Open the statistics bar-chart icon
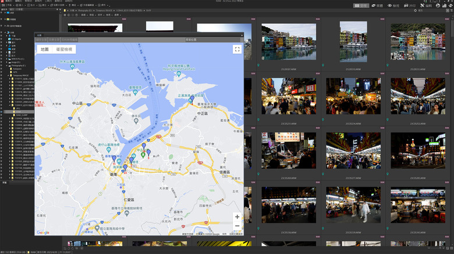The height and width of the screenshot is (254, 454). (x=444, y=5)
